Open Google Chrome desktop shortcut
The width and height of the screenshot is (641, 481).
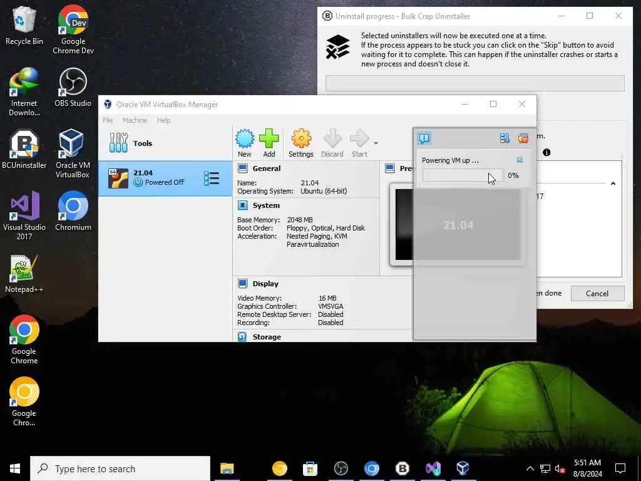24,339
